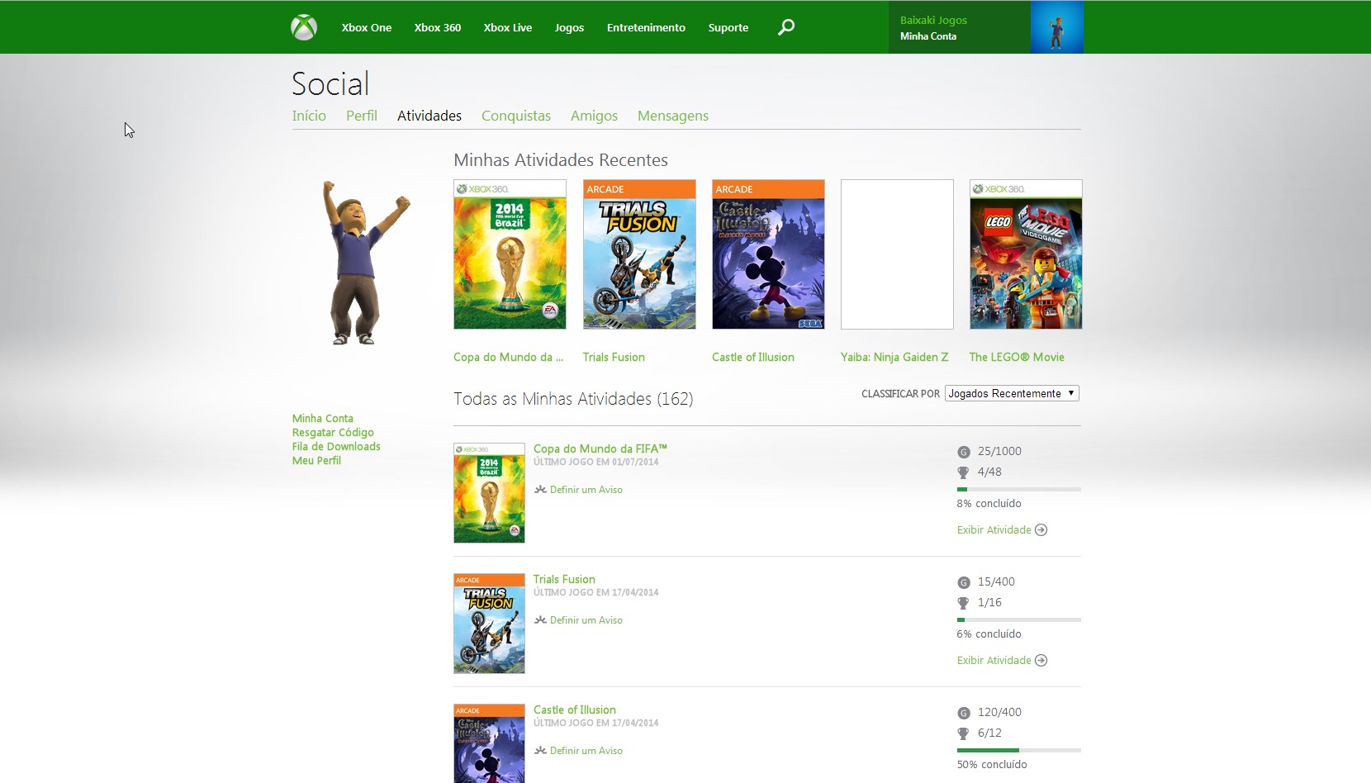
Task: Open 2014 FIFA World Cup Brazil large cover
Action: tap(510, 254)
